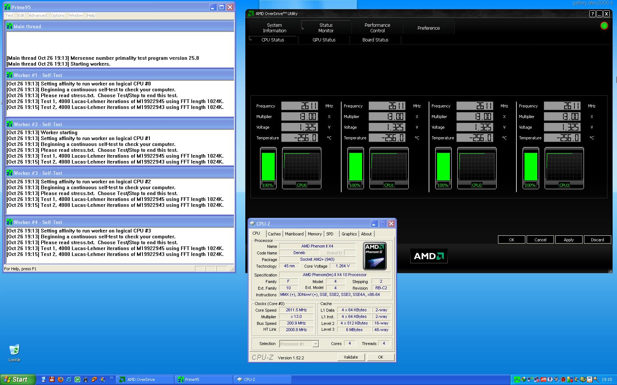Click the Show Desktop quick launch icon
This screenshot has width=617, height=385.
tap(44, 379)
